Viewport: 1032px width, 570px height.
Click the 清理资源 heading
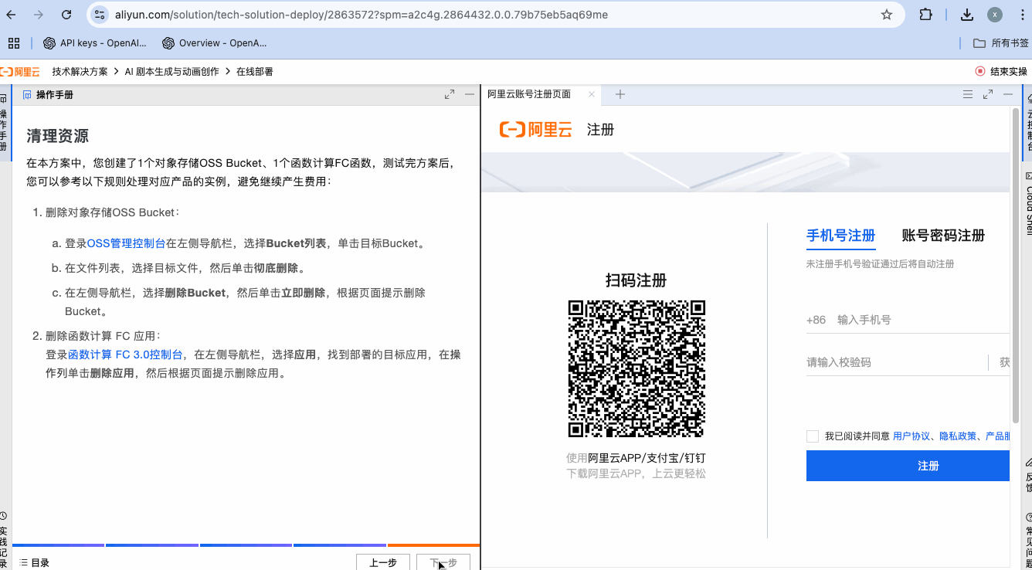(57, 136)
